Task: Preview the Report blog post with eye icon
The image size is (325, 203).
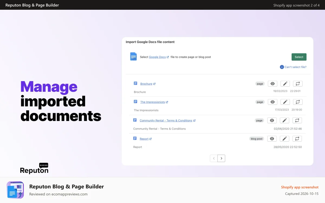Action: tap(272, 139)
